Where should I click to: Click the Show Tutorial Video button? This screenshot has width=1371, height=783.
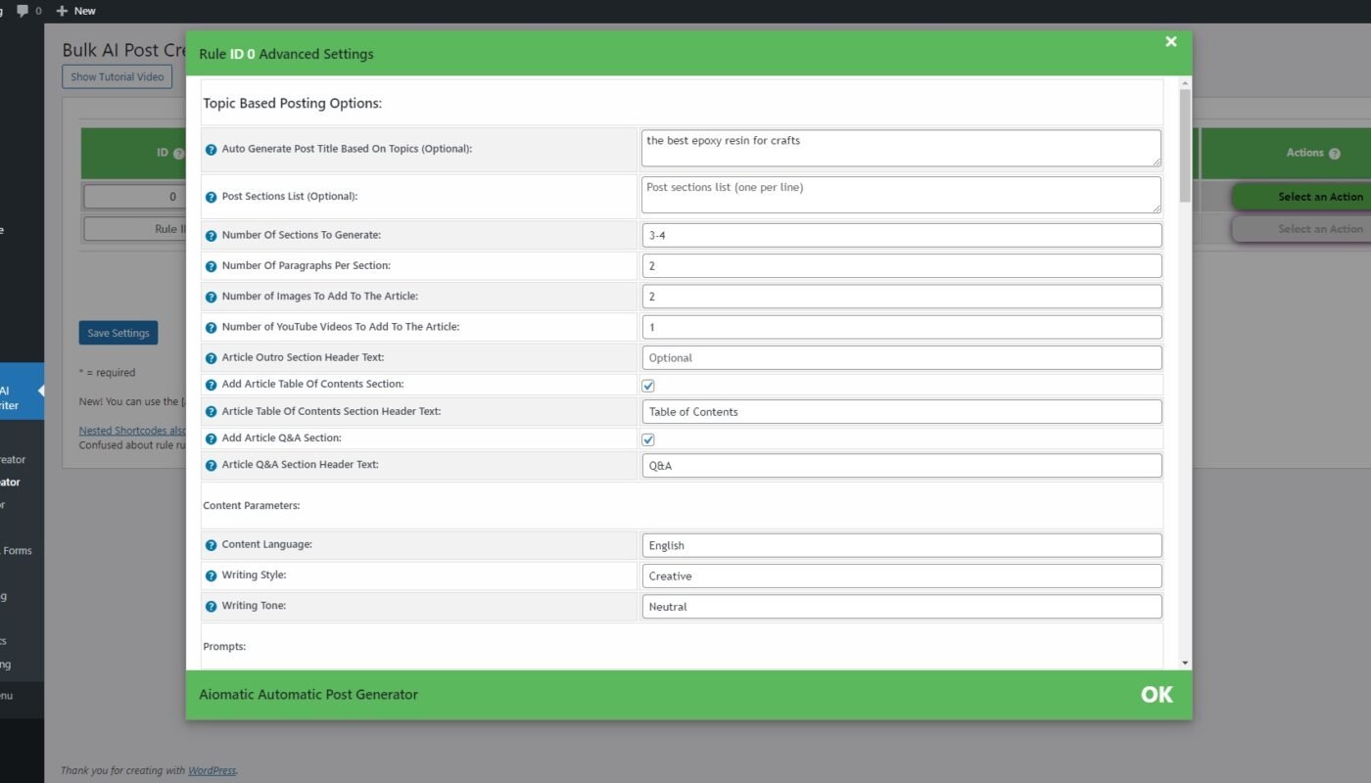tap(117, 77)
